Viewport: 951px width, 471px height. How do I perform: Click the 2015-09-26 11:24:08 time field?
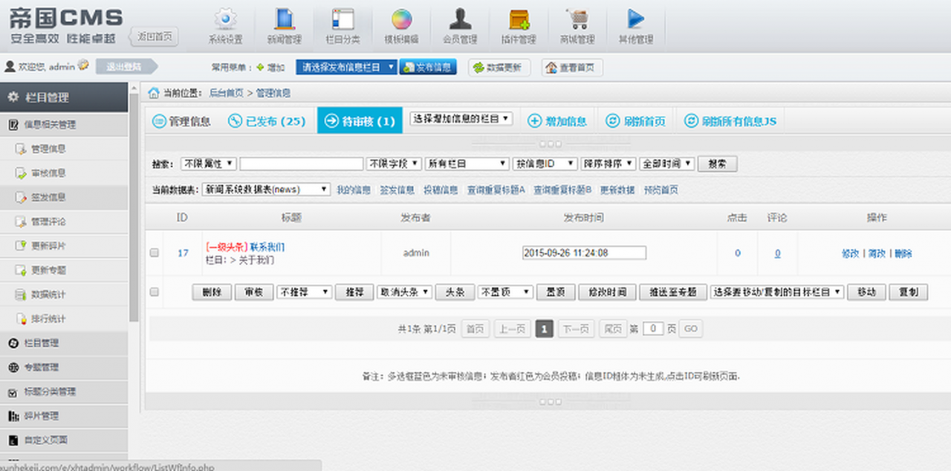[584, 253]
